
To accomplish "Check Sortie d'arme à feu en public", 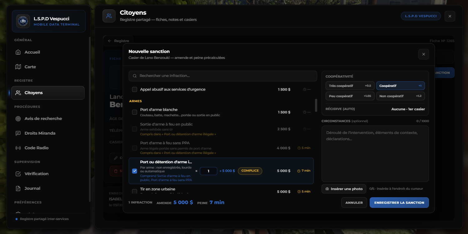I will [x=135, y=129].
